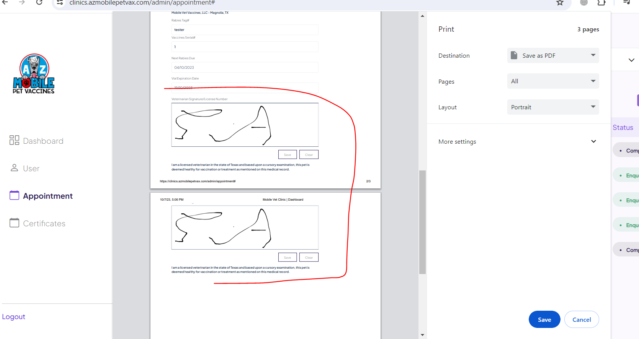Image resolution: width=639 pixels, height=339 pixels.
Task: Reload the page with the refresh icon
Action: 39,2
